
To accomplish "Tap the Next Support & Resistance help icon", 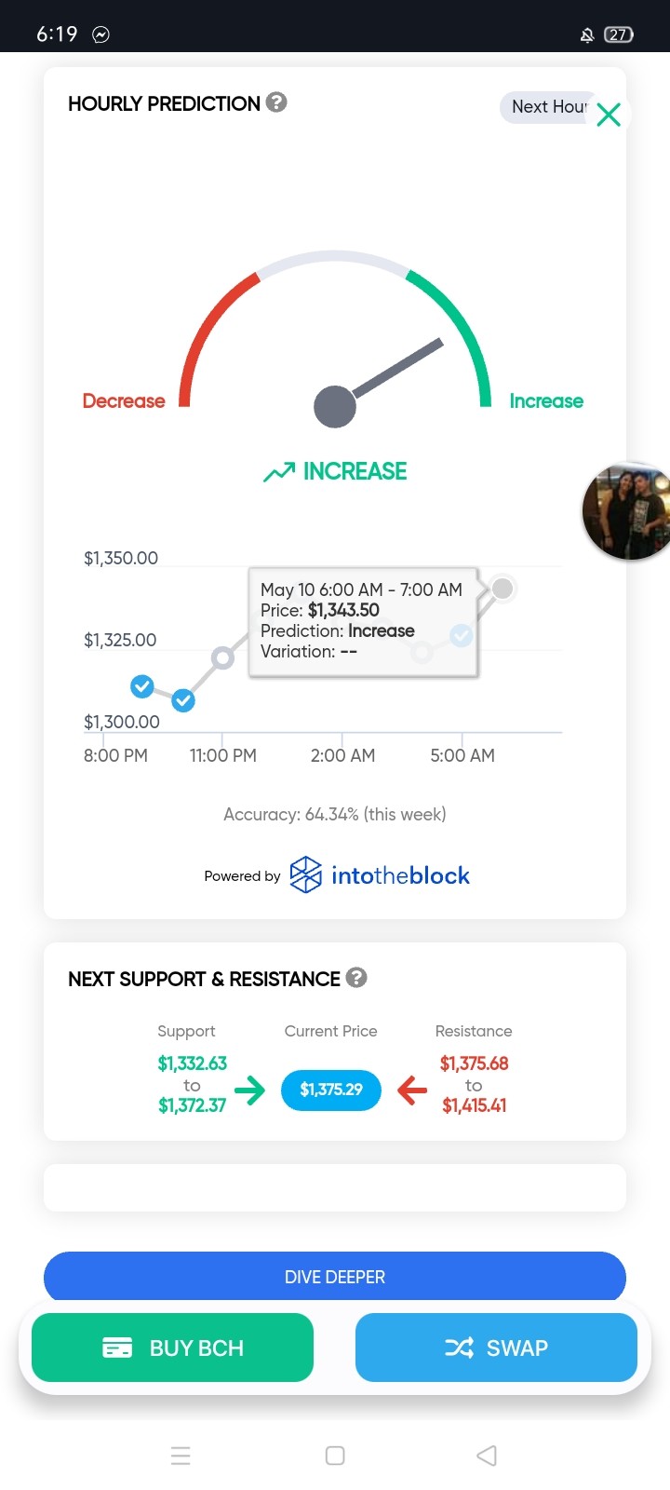I will coord(356,978).
